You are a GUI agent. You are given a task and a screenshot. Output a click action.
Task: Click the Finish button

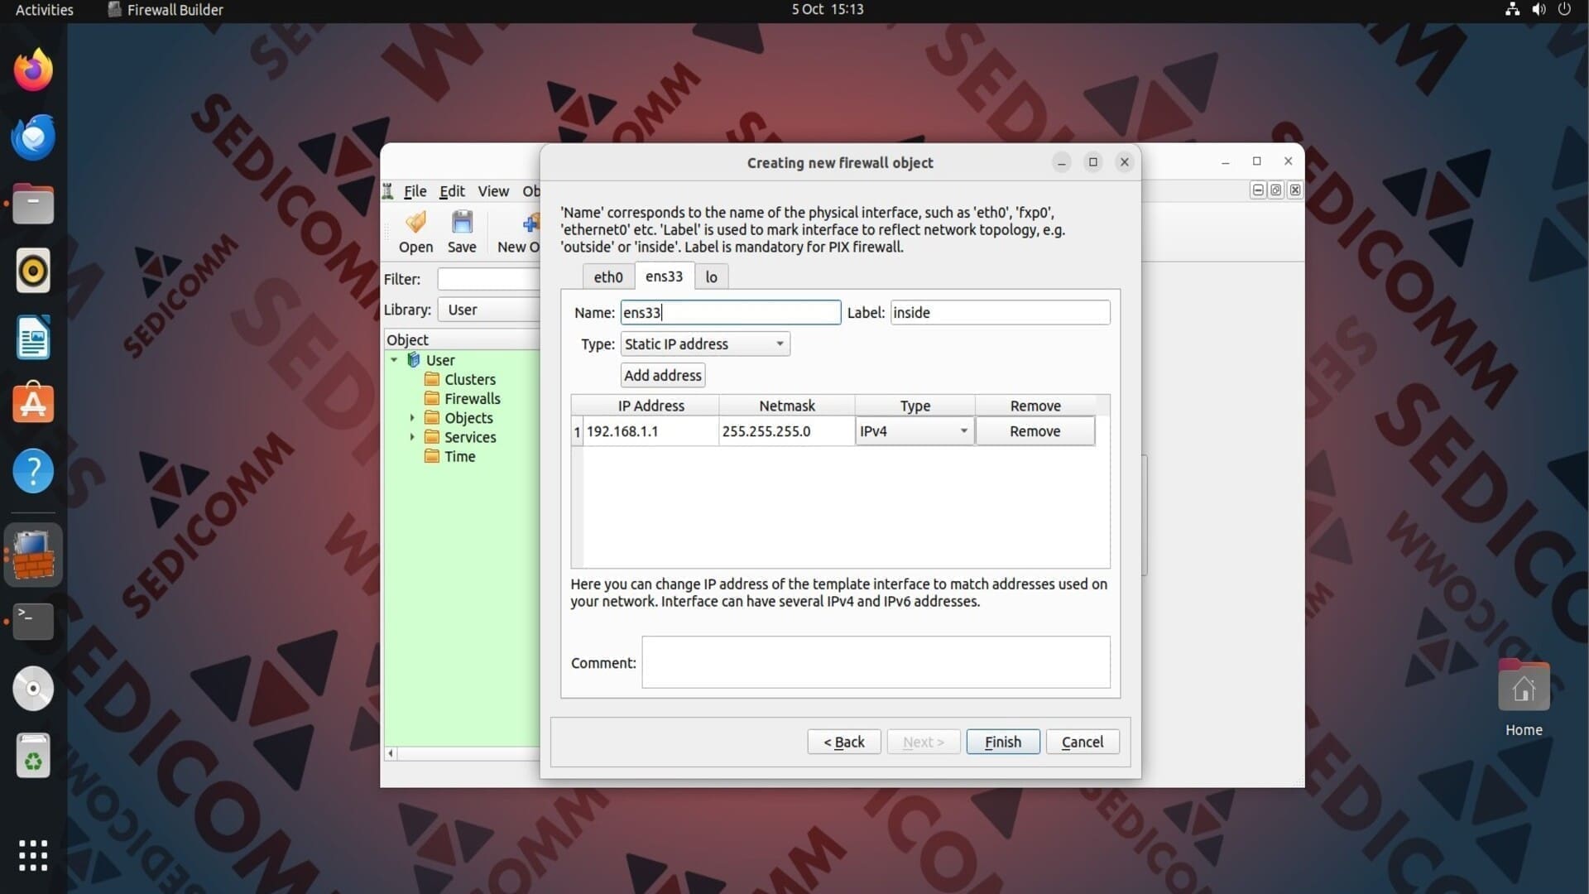point(1003,742)
